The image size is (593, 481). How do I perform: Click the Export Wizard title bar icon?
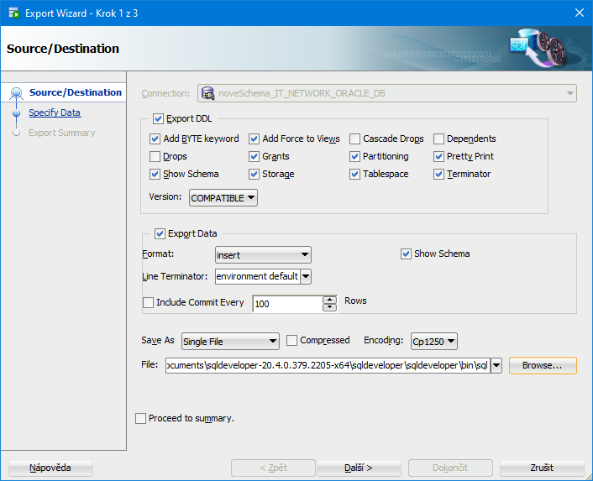[13, 13]
